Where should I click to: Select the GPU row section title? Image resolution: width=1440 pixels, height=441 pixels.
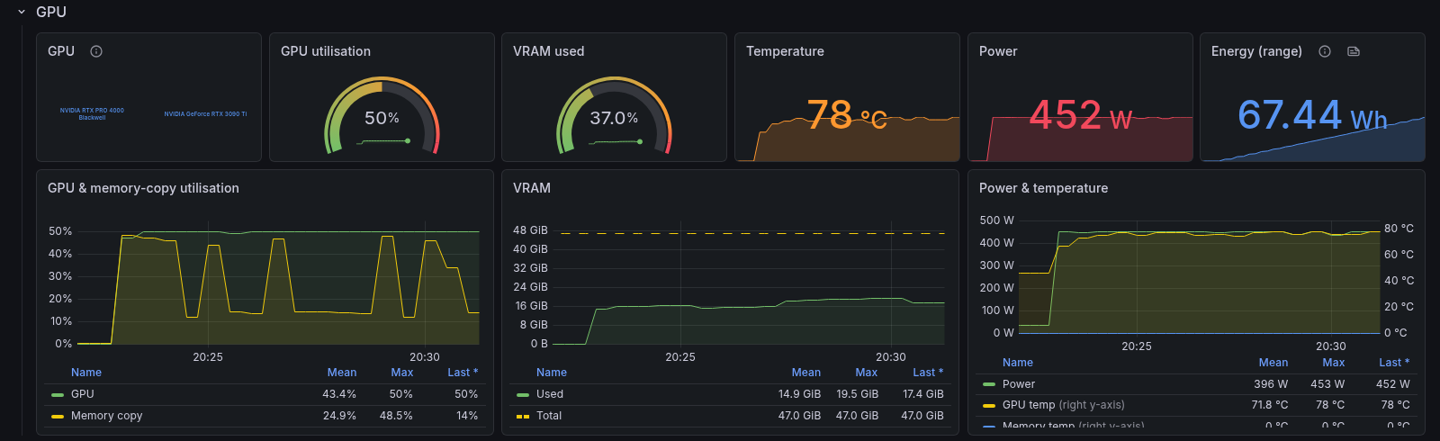(x=51, y=12)
